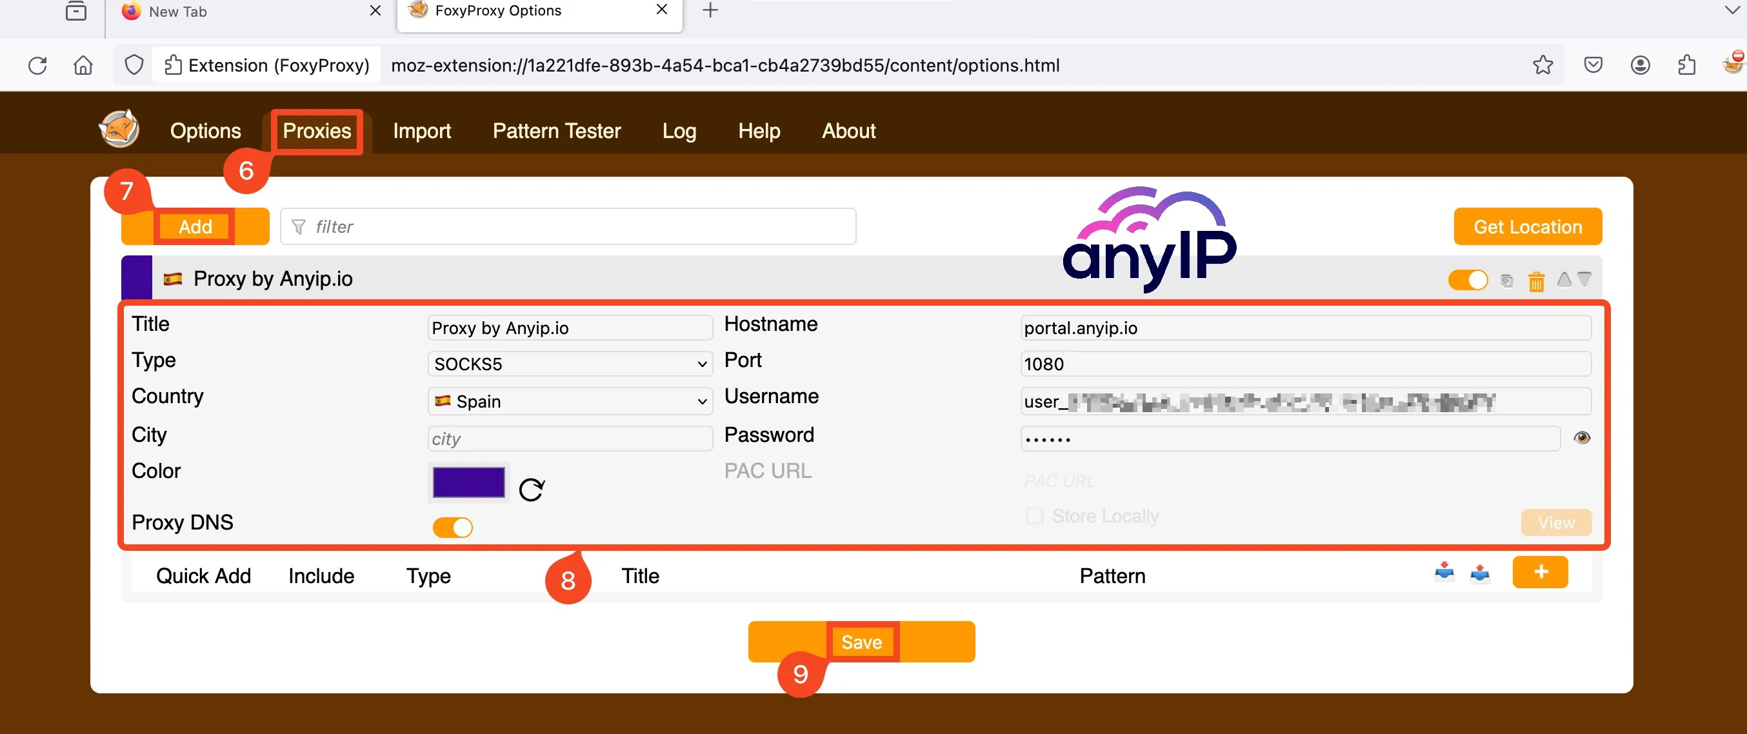Click the FoxyProxy fox logo icon
Screen dimensions: 1747x734
click(x=119, y=129)
